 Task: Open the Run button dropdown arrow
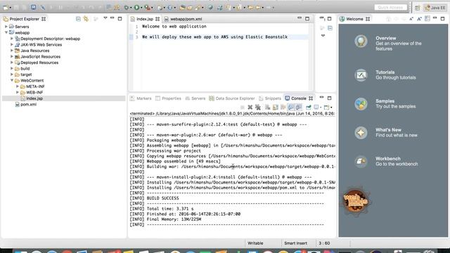[x=141, y=8]
